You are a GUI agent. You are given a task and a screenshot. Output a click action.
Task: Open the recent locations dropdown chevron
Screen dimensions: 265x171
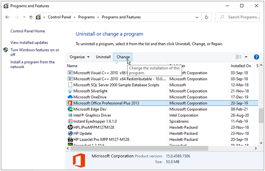click(x=24, y=17)
